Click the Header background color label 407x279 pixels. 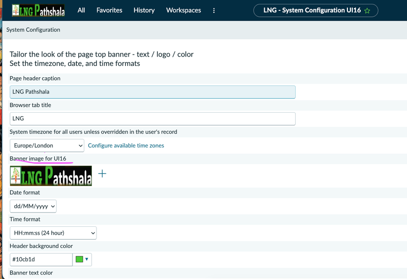coord(41,246)
